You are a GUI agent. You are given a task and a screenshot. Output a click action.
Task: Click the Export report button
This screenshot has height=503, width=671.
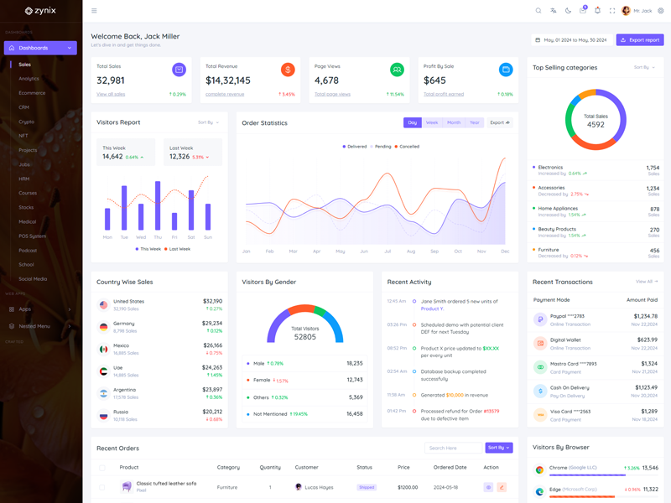640,40
